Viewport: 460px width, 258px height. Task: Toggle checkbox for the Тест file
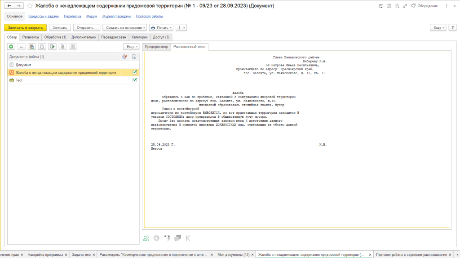click(134, 80)
